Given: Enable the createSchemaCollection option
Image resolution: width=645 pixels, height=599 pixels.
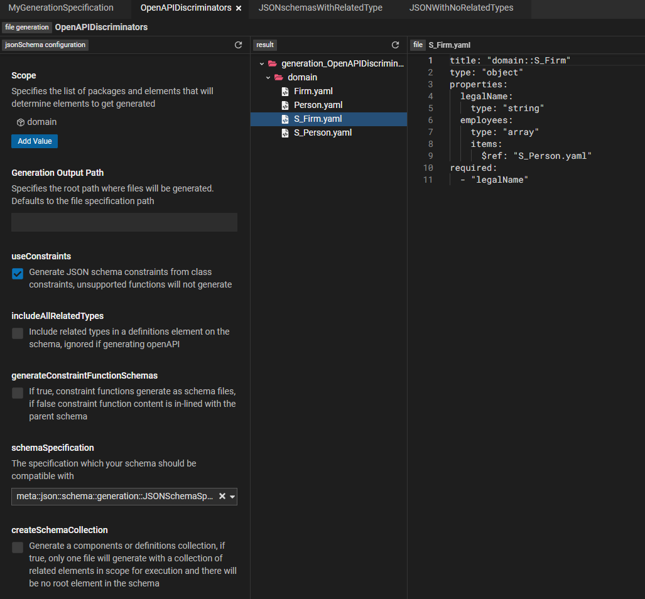Looking at the screenshot, I should [x=17, y=548].
